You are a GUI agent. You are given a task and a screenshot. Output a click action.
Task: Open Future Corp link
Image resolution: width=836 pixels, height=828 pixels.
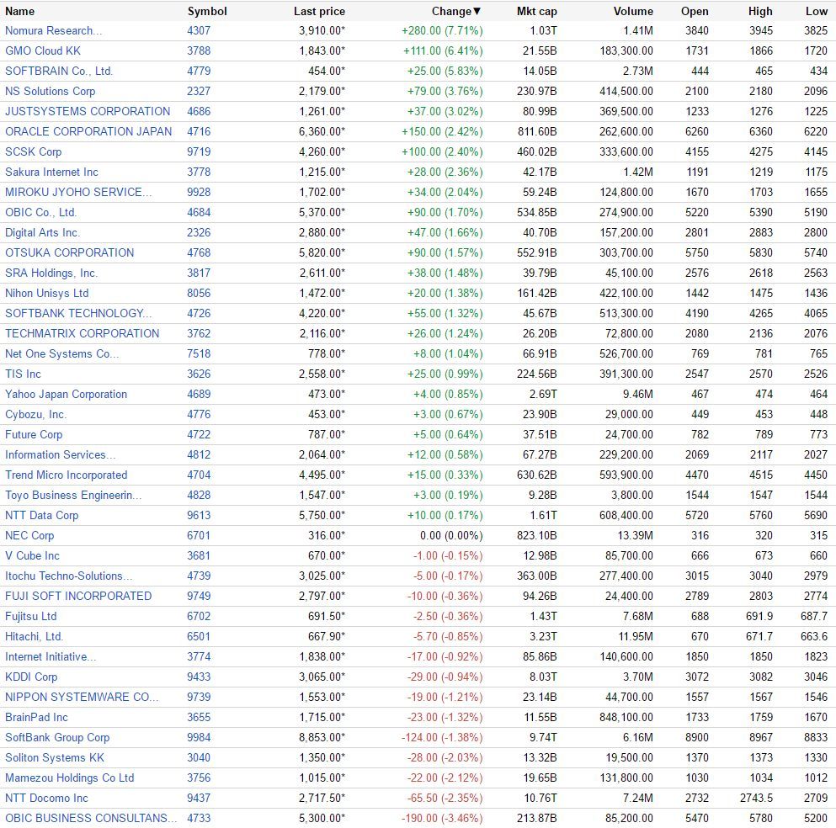coord(34,435)
